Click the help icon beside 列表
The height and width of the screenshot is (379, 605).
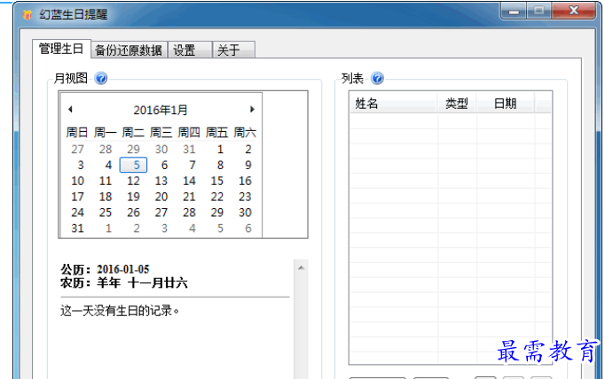coord(377,79)
